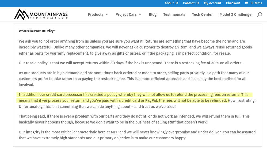Click the Mountain Pass Performance logo
This screenshot has height=150, width=267.
click(x=41, y=14)
